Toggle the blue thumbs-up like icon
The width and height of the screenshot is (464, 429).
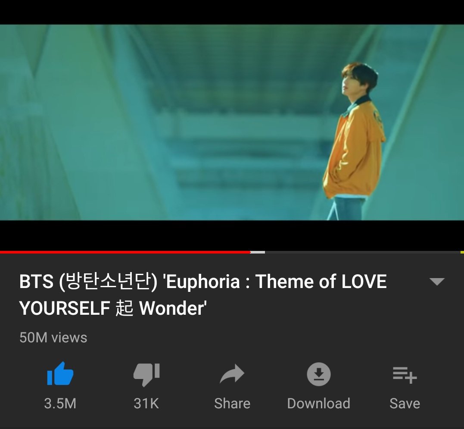(60, 374)
